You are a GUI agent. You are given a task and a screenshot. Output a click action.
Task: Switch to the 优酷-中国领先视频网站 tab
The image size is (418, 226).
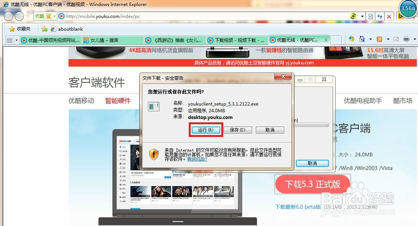click(x=51, y=40)
